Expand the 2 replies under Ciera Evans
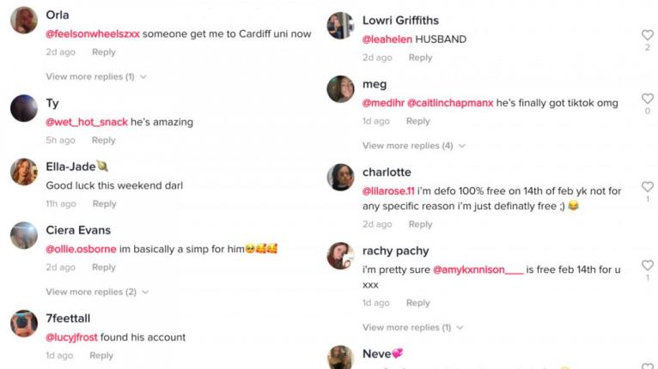The width and height of the screenshot is (658, 369). pyautogui.click(x=95, y=292)
